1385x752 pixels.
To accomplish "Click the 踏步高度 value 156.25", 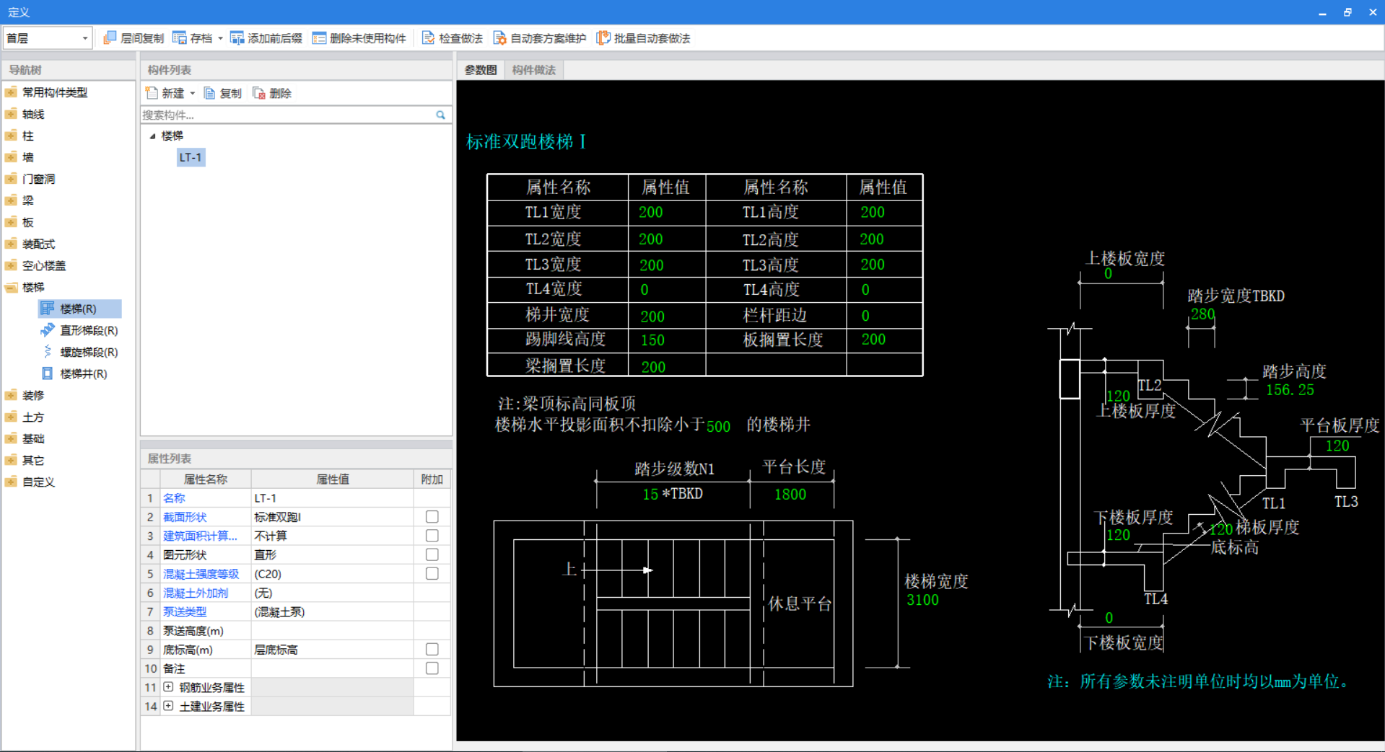I will coord(1290,390).
